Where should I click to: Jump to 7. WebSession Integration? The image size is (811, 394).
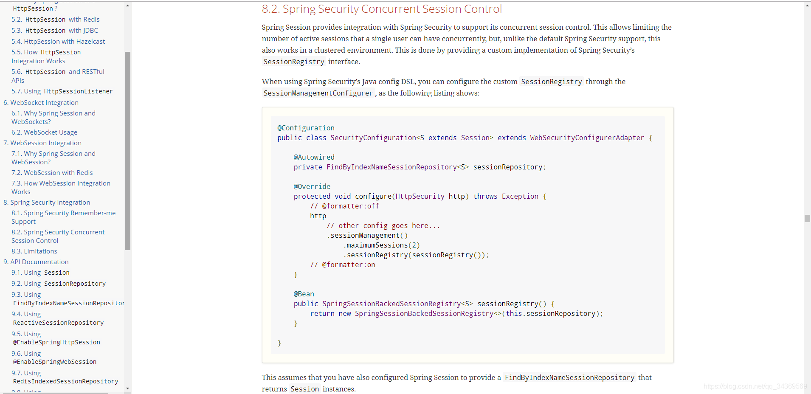pyautogui.click(x=42, y=143)
